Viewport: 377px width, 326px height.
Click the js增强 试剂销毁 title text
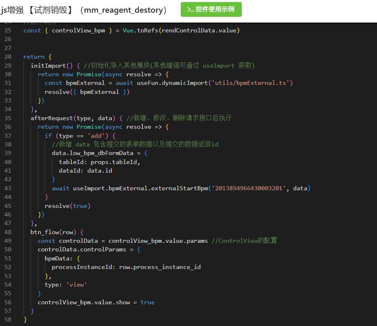click(84, 10)
